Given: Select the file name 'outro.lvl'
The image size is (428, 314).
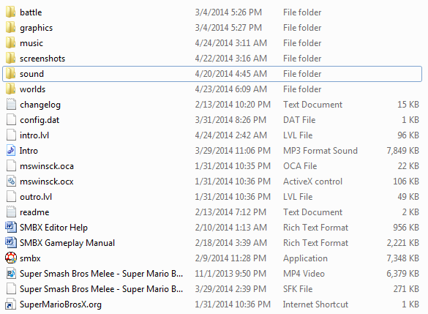Looking at the screenshot, I should (x=36, y=197).
